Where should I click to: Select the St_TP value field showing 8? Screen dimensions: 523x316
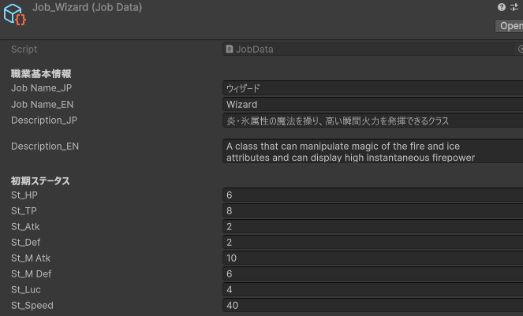[372, 210]
